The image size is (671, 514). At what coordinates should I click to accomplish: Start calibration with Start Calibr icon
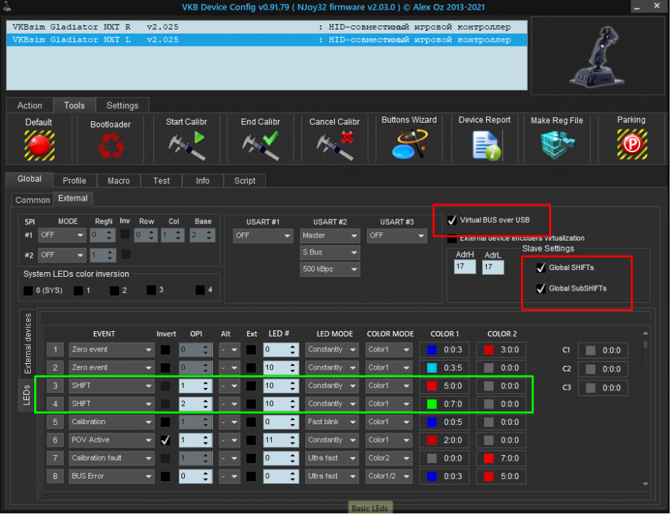pos(186,145)
